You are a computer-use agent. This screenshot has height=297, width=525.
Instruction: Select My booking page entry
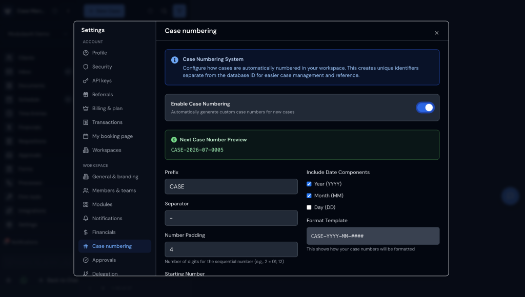pyautogui.click(x=115, y=136)
